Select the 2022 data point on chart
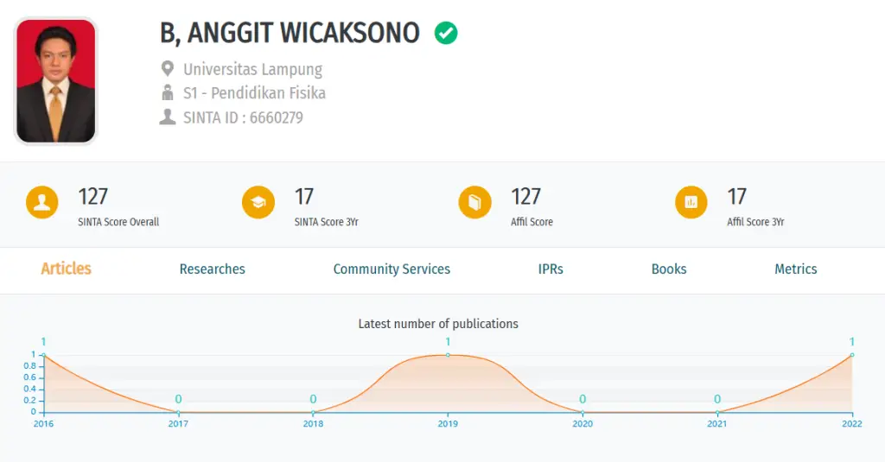This screenshot has height=462, width=885. pos(852,355)
